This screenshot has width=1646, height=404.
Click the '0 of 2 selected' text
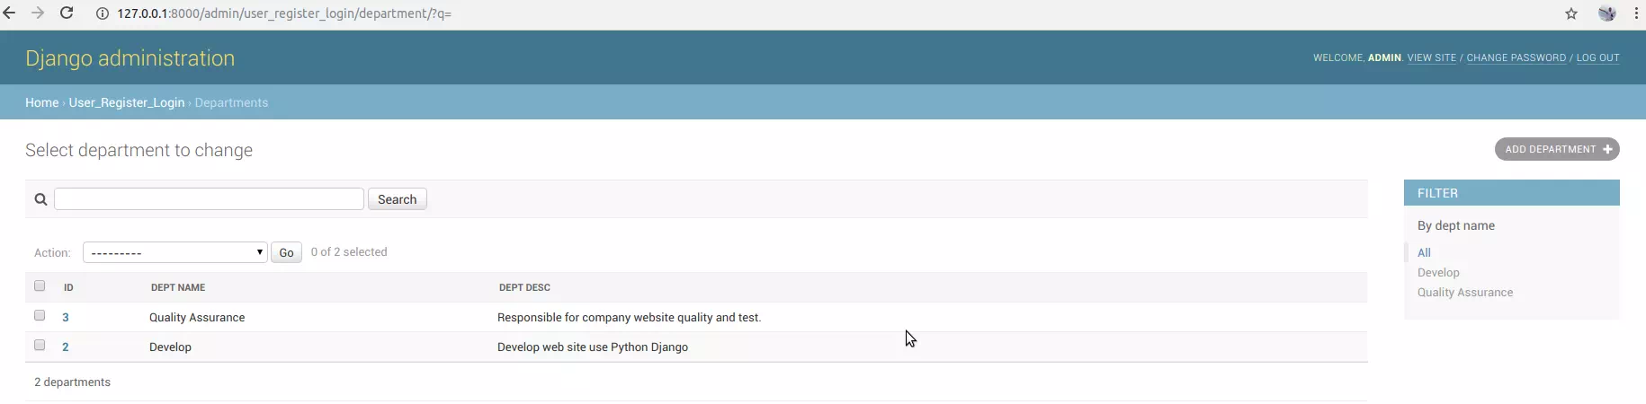[x=349, y=251]
